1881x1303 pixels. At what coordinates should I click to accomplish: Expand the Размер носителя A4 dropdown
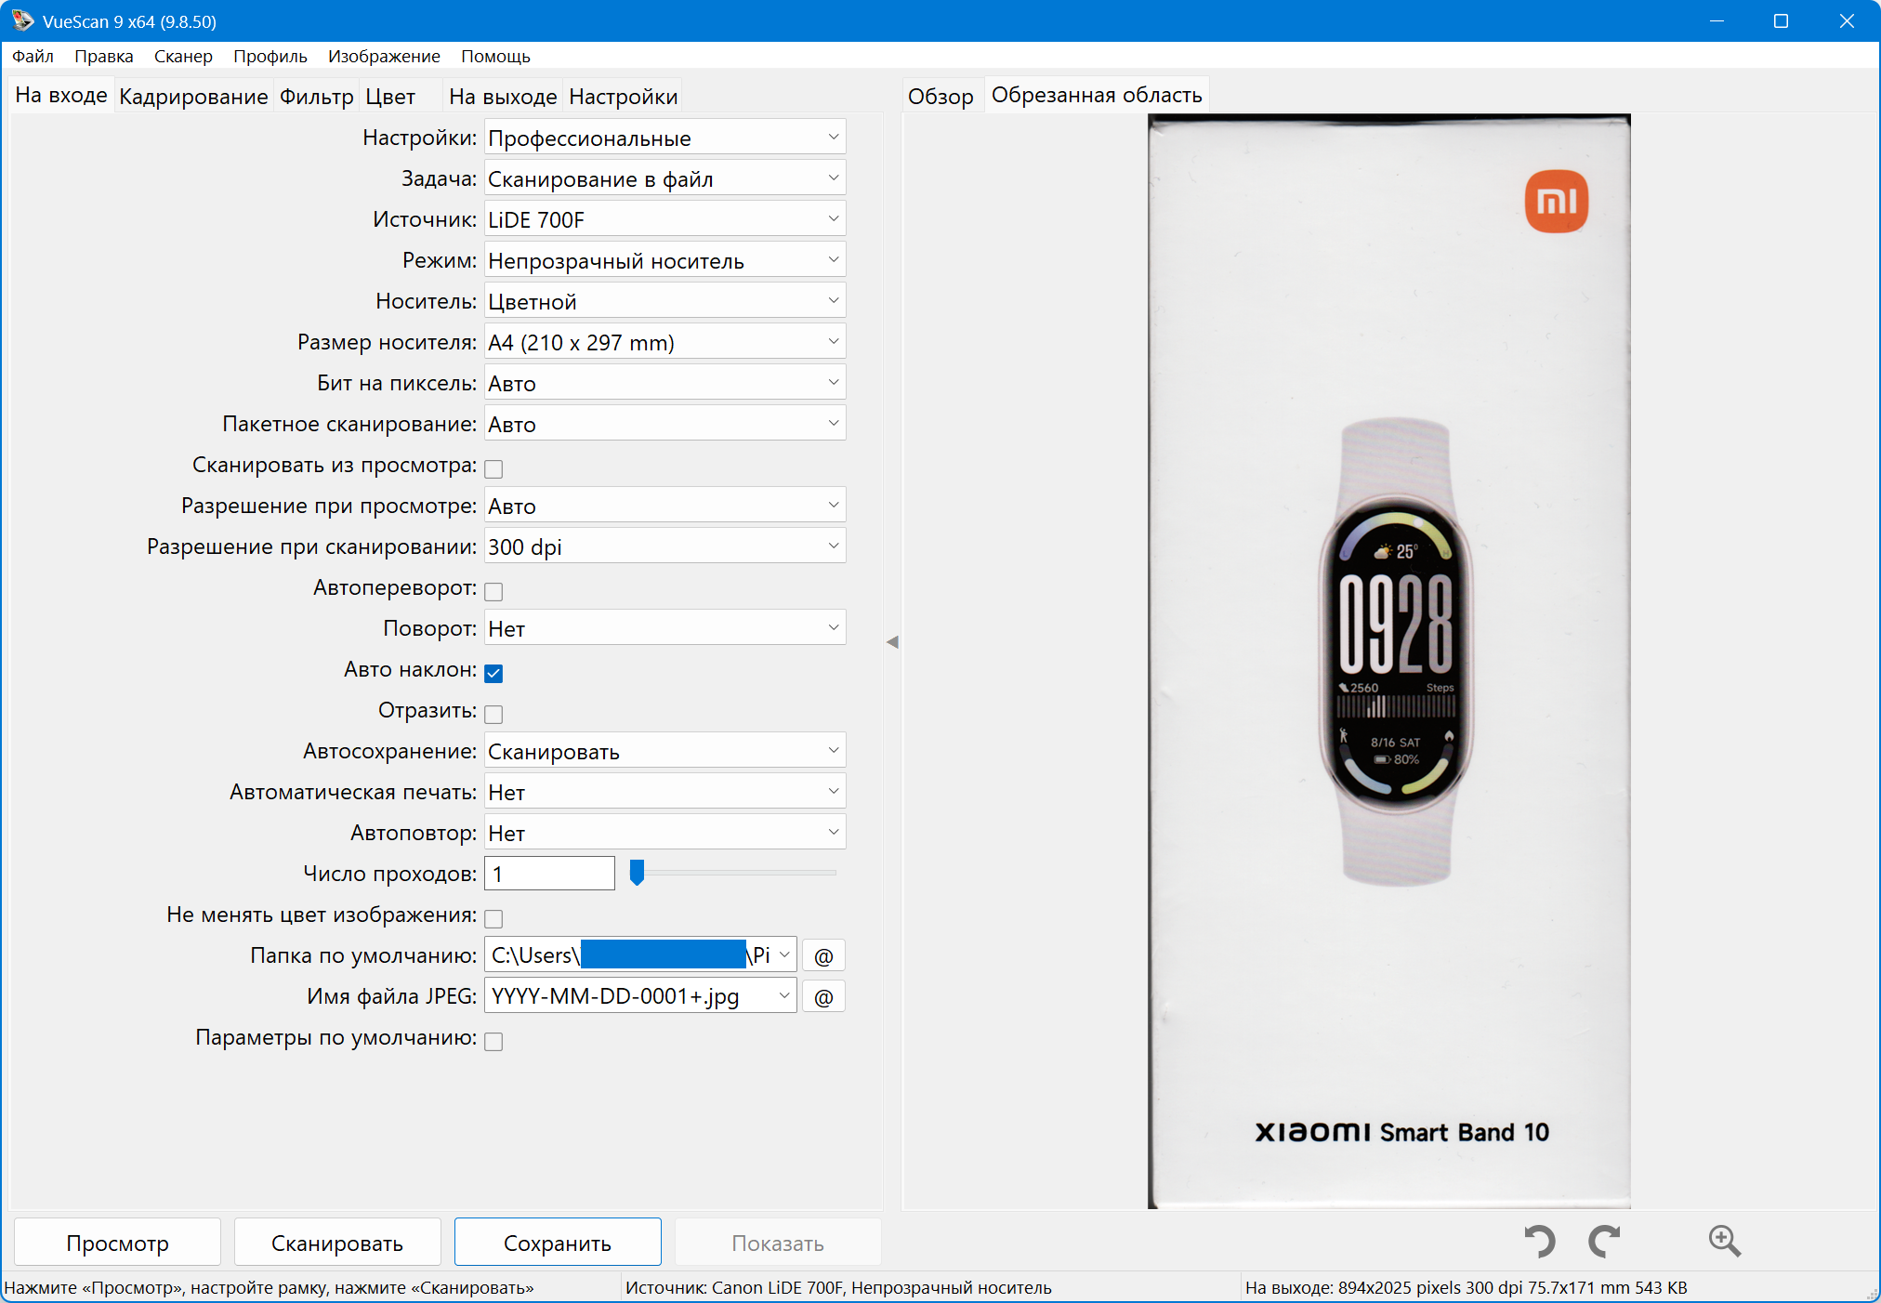click(x=664, y=342)
